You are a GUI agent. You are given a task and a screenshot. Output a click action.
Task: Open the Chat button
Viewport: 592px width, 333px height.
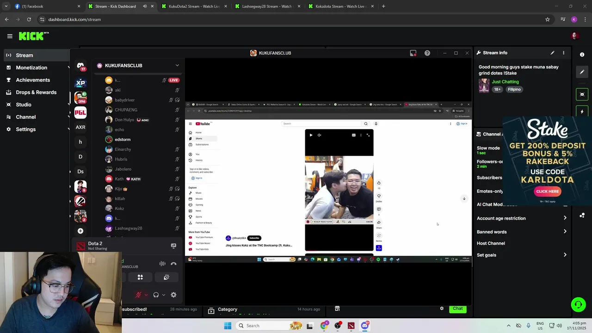(458, 308)
